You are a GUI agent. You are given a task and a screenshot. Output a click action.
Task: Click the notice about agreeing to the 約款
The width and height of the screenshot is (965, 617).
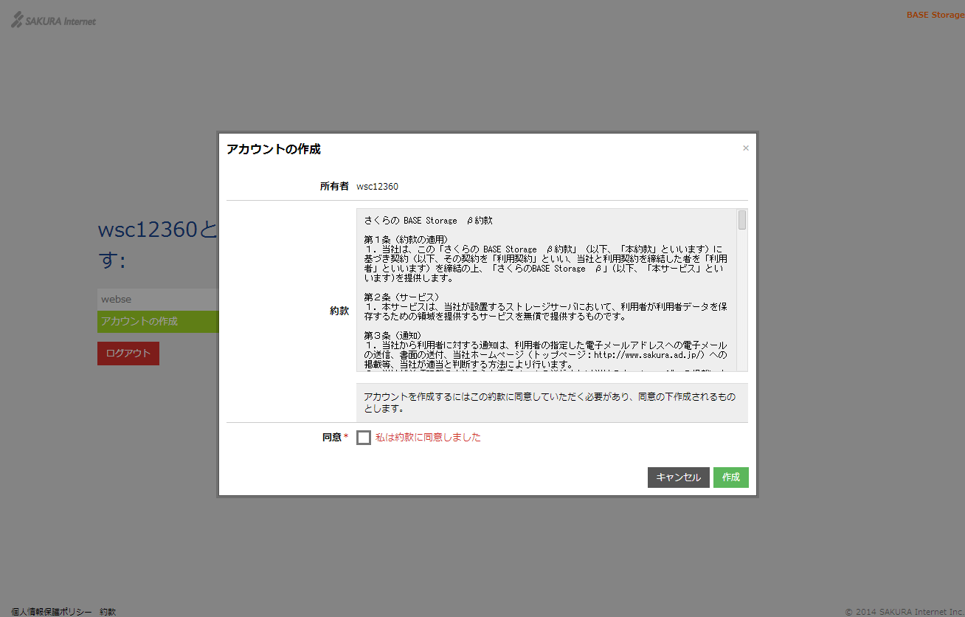point(552,402)
